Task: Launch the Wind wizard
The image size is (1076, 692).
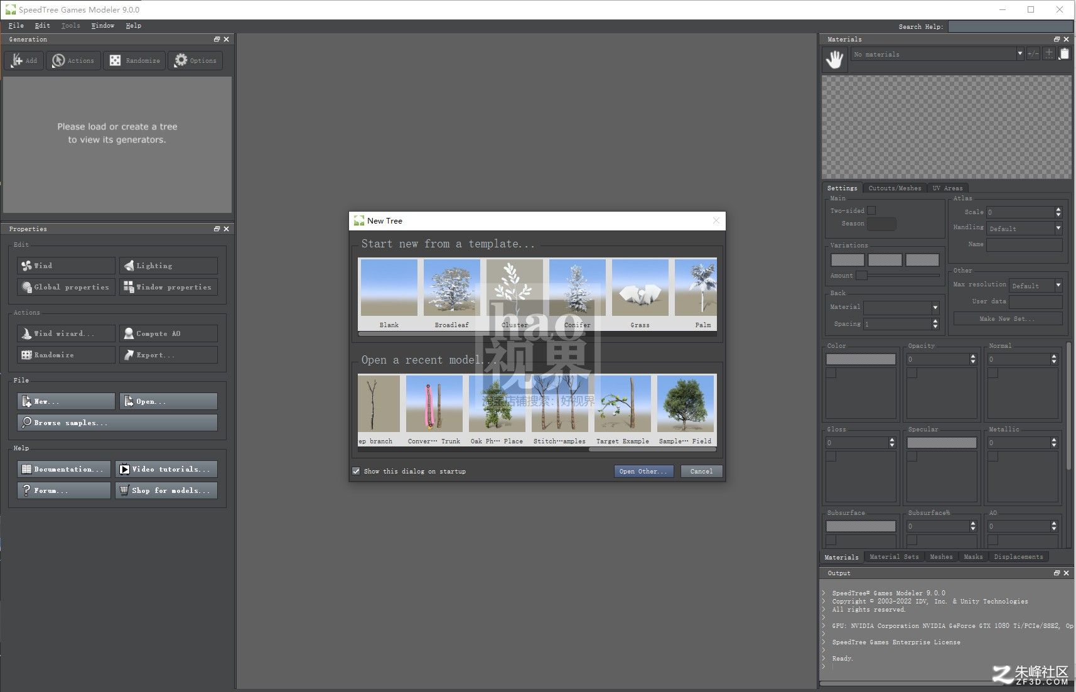Action: point(66,333)
